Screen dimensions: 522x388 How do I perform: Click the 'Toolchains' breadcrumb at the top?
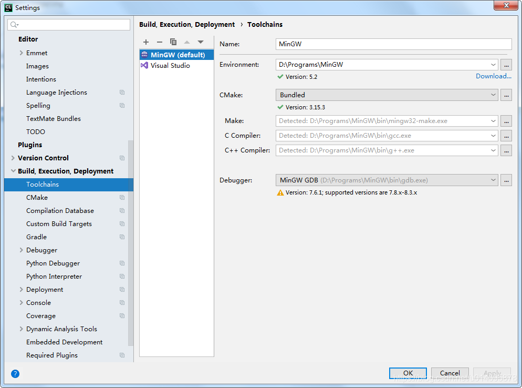point(265,24)
